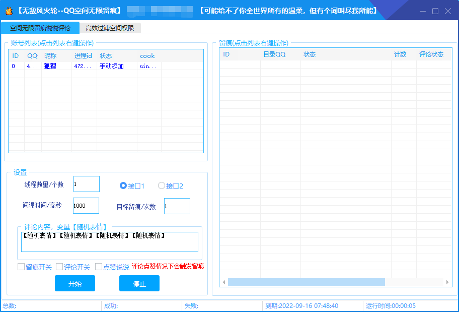Click the horizontal scrollbar thumb in 留痕 list
The image size is (459, 312).
[307, 282]
